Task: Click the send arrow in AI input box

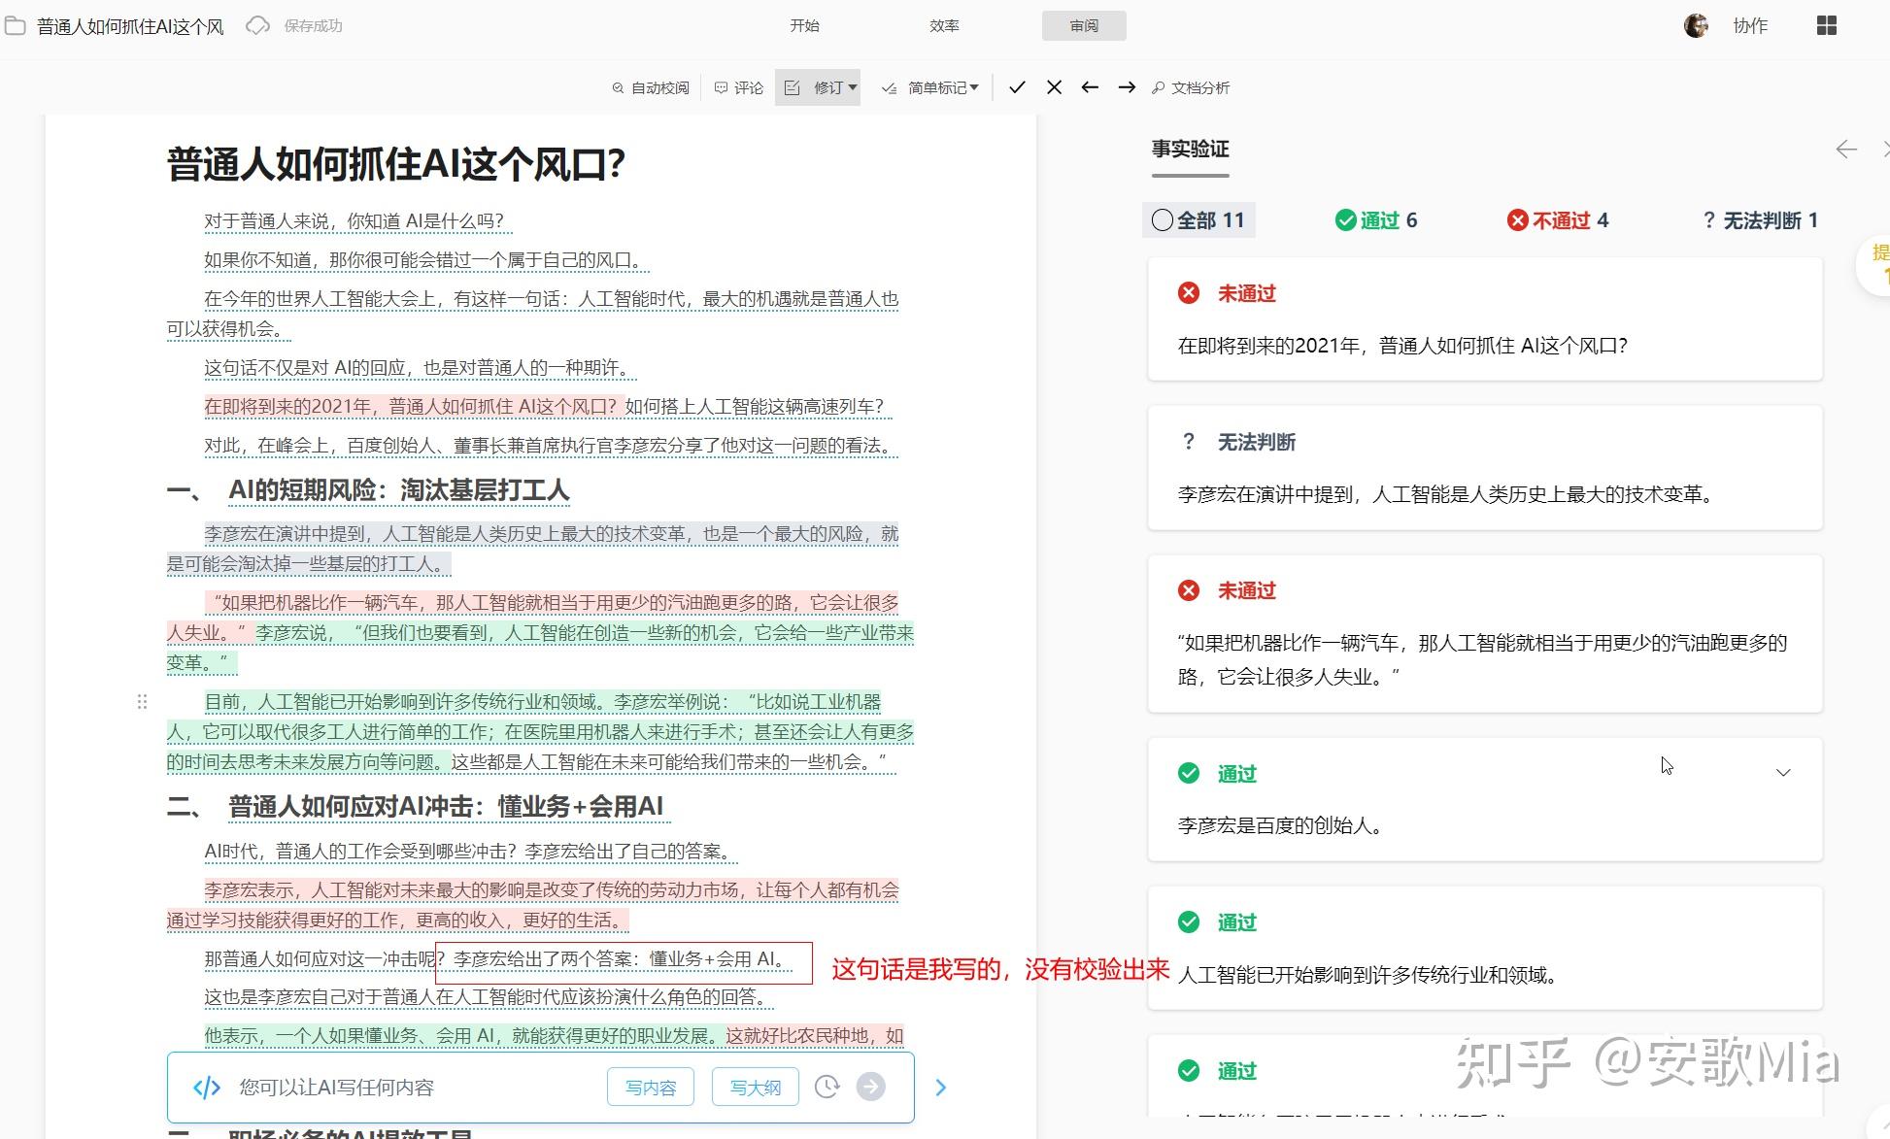Action: click(871, 1087)
